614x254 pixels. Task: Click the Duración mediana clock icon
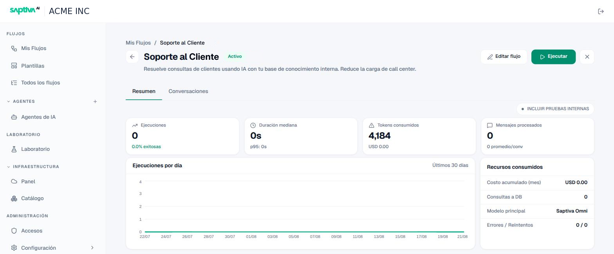[253, 125]
